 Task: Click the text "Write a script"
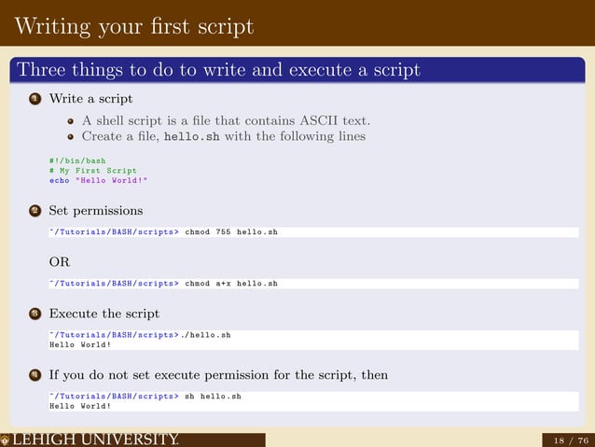point(91,99)
